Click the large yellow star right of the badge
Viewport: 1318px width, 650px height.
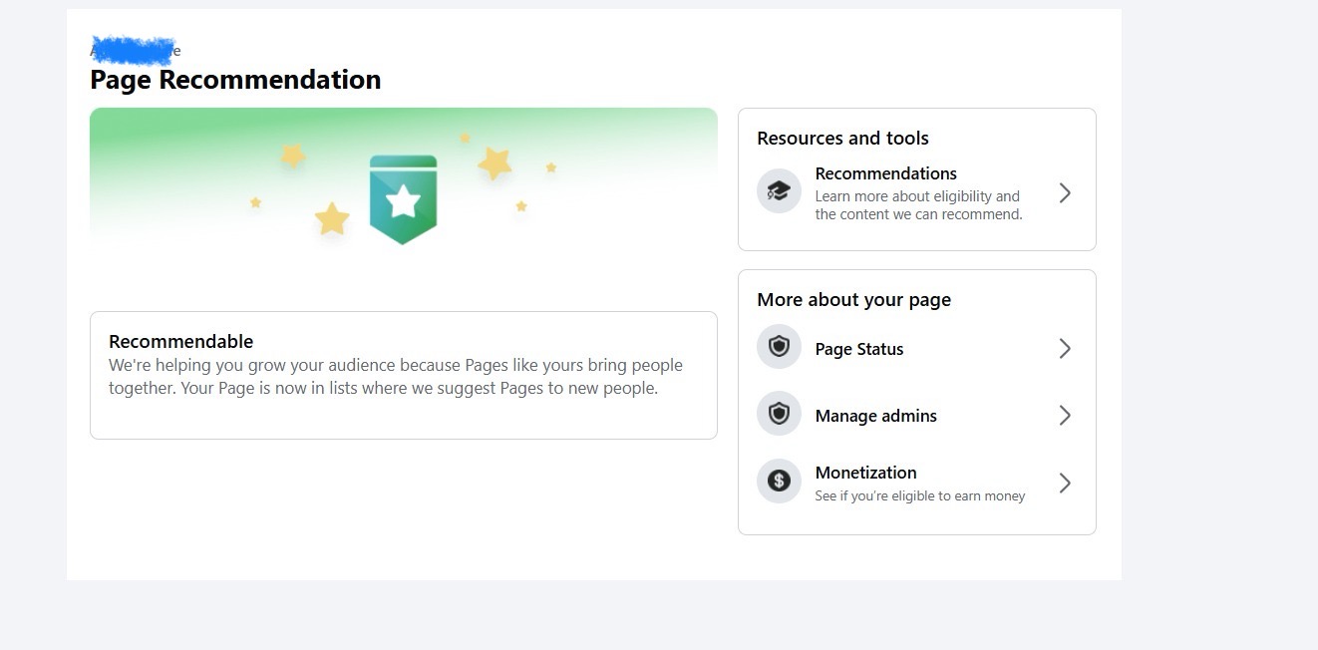494,162
